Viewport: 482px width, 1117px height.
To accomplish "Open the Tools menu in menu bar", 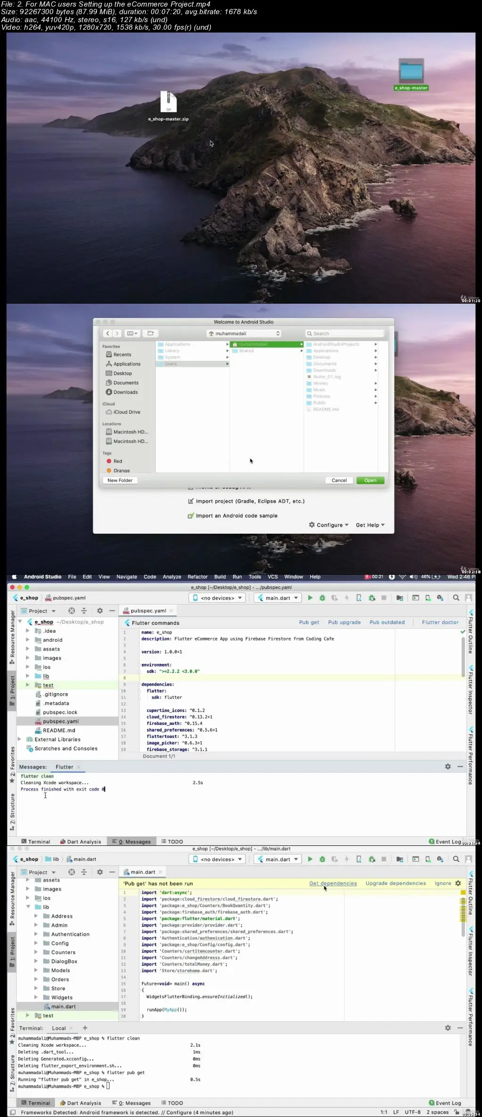I will [255, 577].
